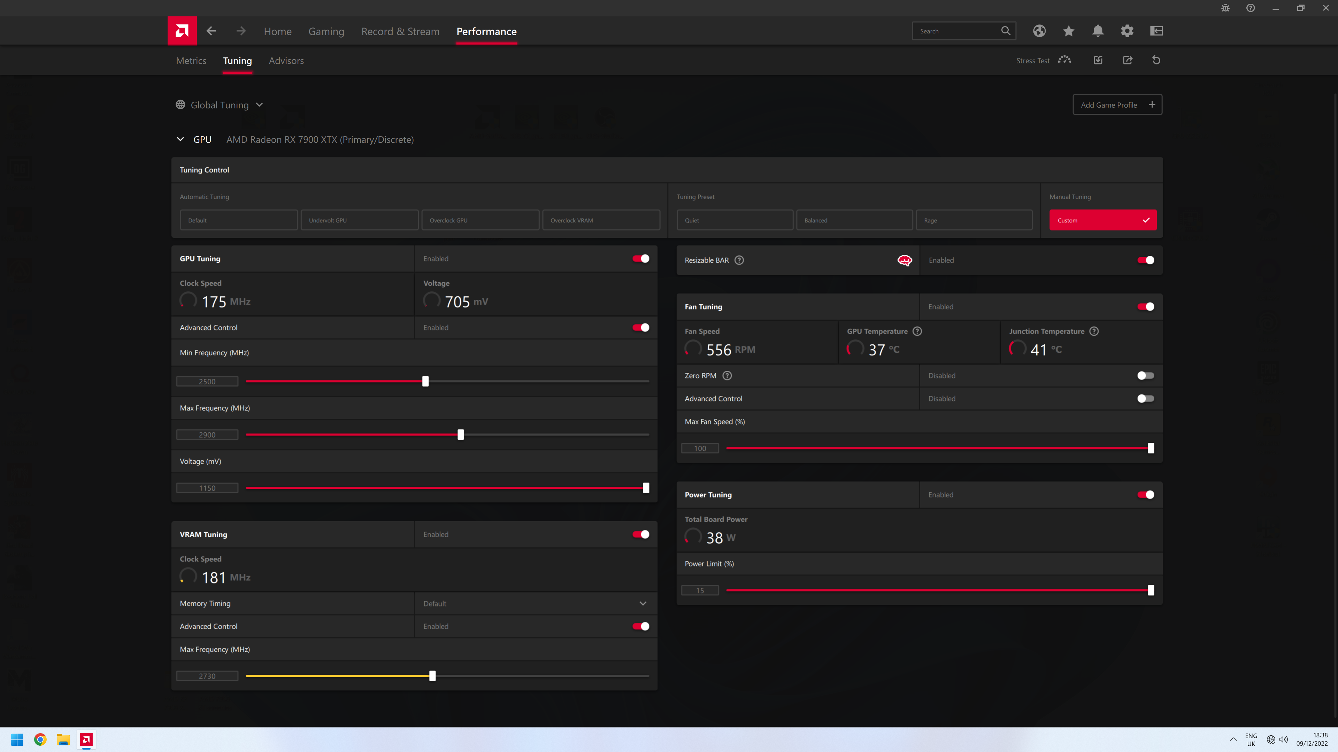Viewport: 1338px width, 752px height.
Task: Switch to the Metrics tab
Action: coord(191,61)
